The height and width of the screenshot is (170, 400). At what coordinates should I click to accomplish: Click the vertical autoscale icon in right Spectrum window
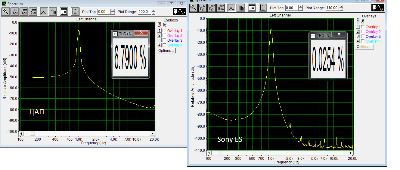pyautogui.click(x=263, y=7)
